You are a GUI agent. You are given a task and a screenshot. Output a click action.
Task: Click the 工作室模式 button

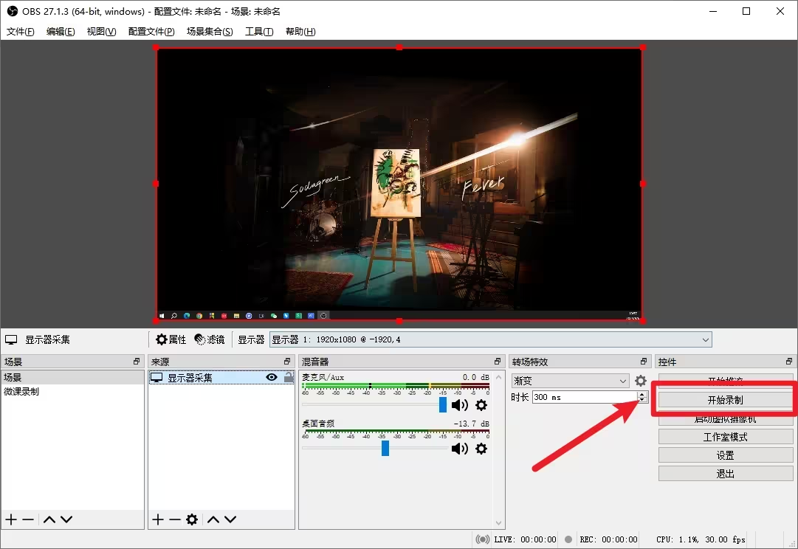coord(725,437)
